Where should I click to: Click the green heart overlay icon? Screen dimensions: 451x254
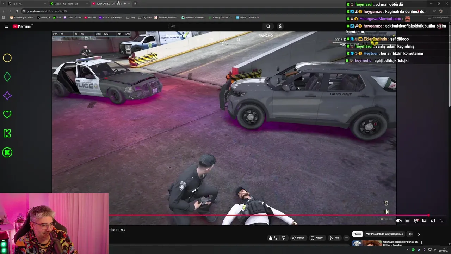(x=7, y=114)
